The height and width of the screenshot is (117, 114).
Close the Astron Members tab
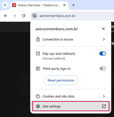click(x=64, y=5)
